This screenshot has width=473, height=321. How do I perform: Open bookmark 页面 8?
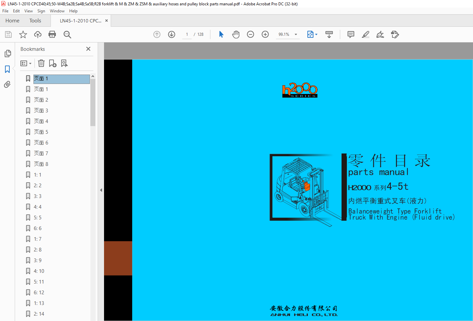coord(41,164)
